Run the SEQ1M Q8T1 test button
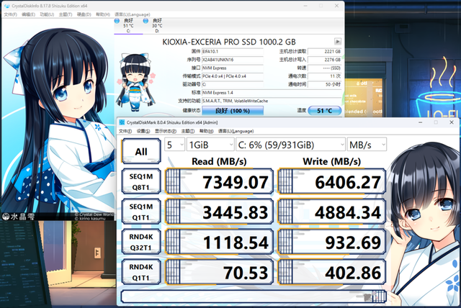The height and width of the screenshot is (308, 461). tap(141, 181)
